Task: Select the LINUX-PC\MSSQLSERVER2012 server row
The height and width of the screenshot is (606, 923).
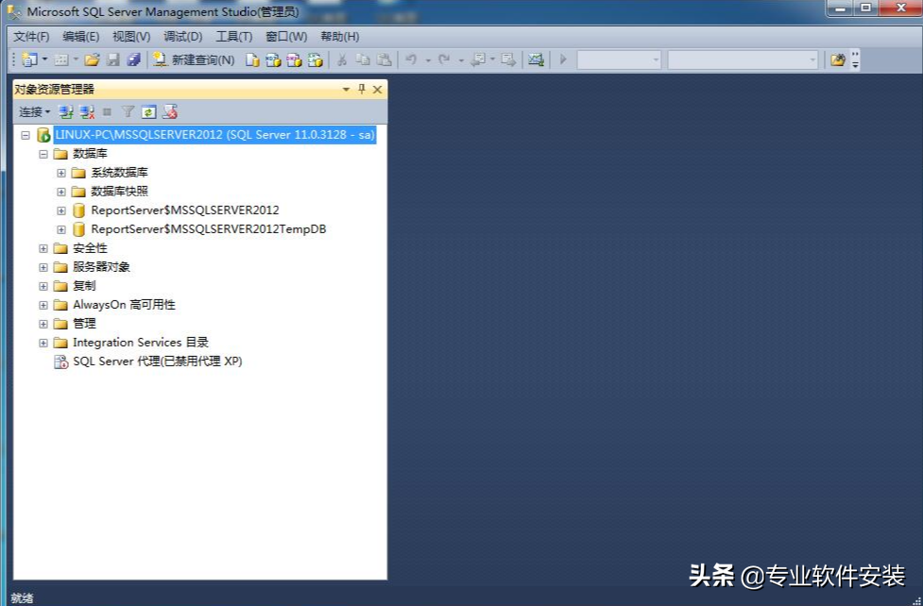Action: [x=214, y=135]
